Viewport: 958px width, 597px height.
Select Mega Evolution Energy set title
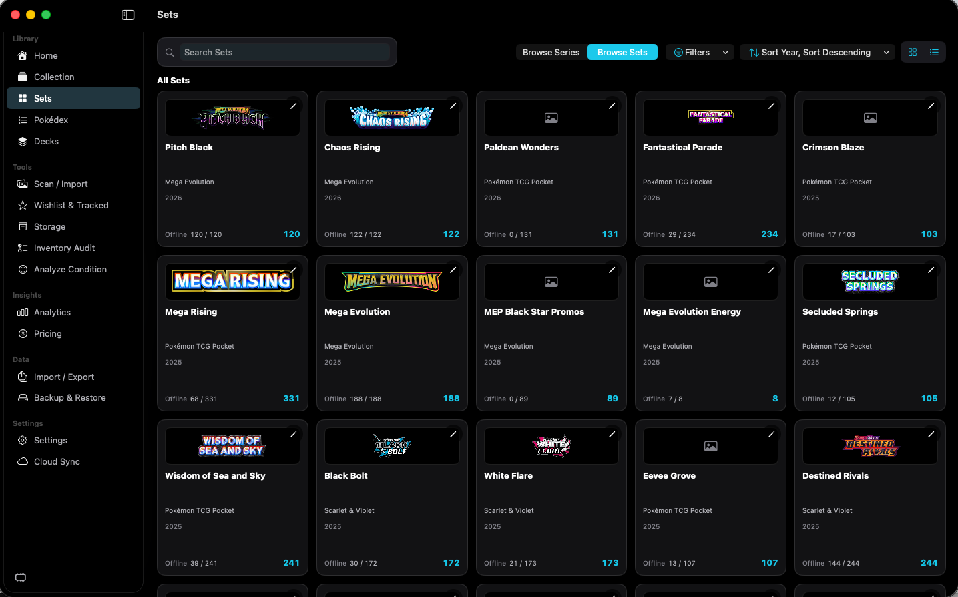[x=692, y=311]
